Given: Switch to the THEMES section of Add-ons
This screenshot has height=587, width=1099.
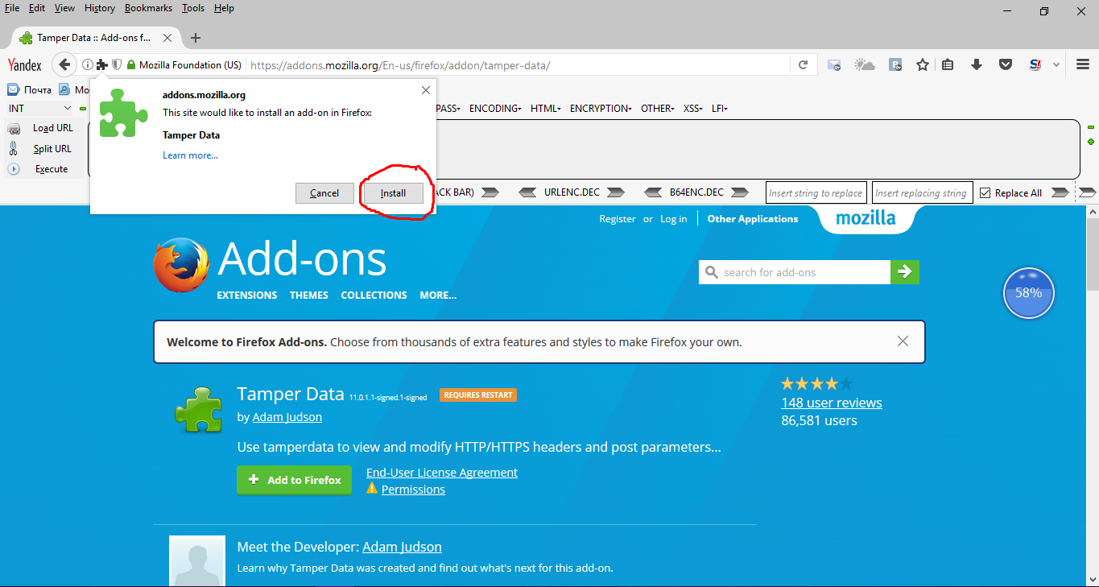Looking at the screenshot, I should (x=308, y=295).
